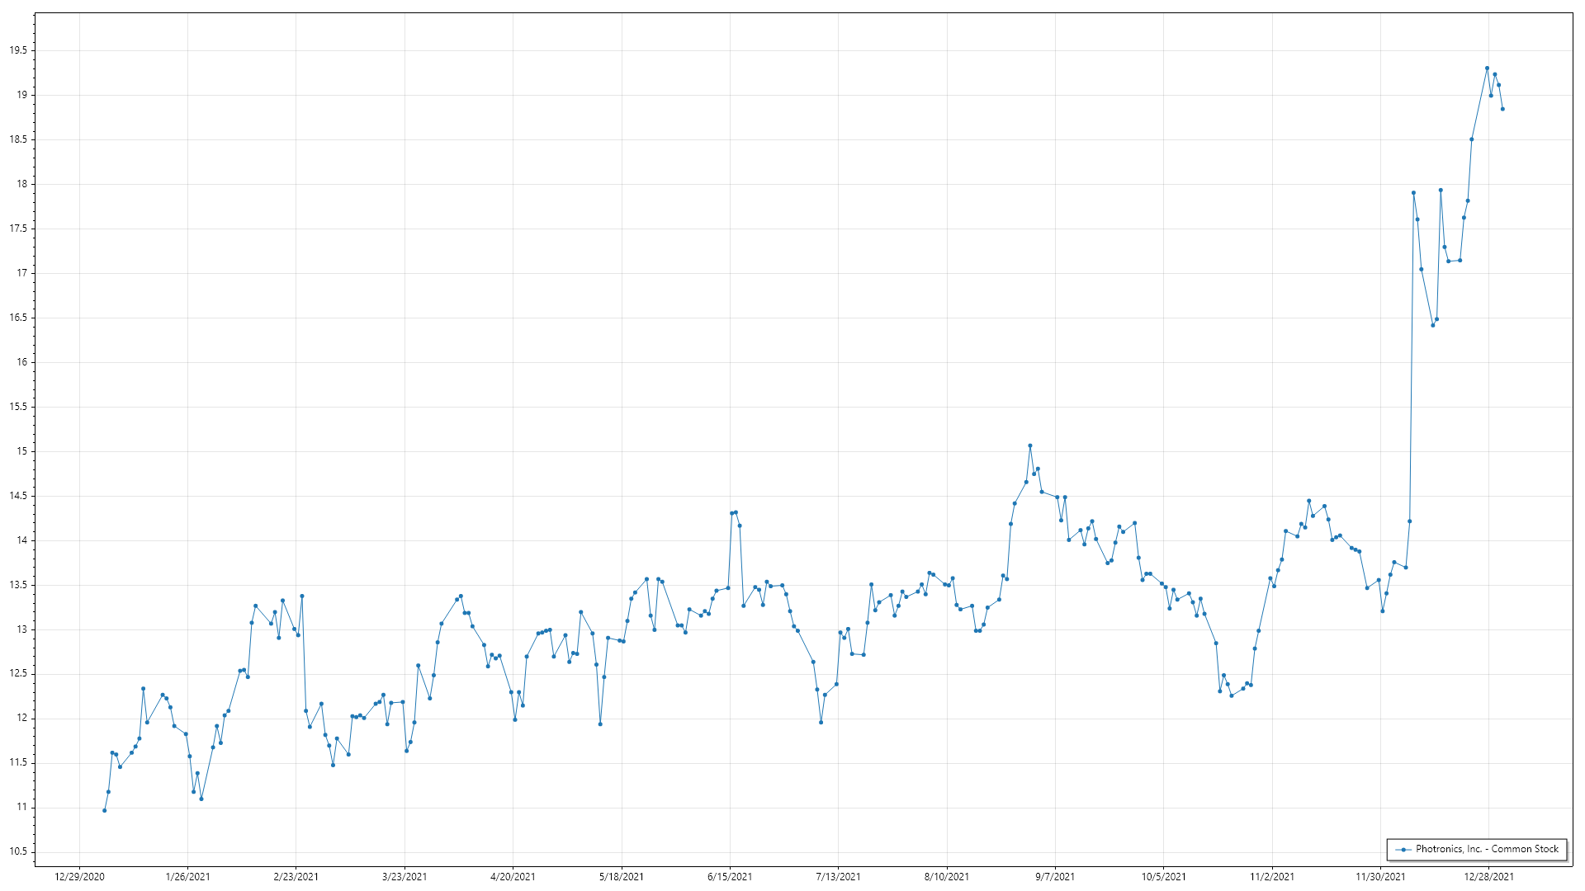The width and height of the screenshot is (1585, 891).
Task: Click the Photonics, Inc. - Common Stock legend label
Action: click(x=1487, y=849)
